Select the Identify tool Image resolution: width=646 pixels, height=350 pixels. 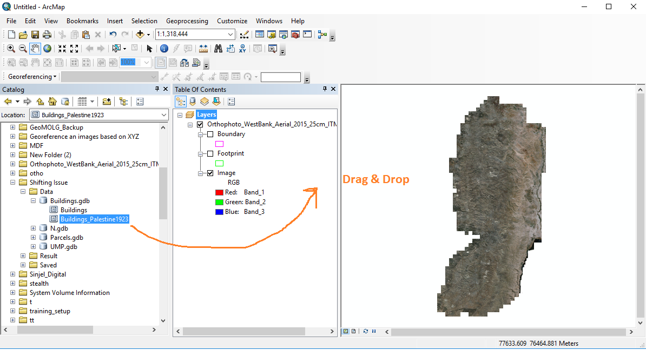tap(164, 49)
